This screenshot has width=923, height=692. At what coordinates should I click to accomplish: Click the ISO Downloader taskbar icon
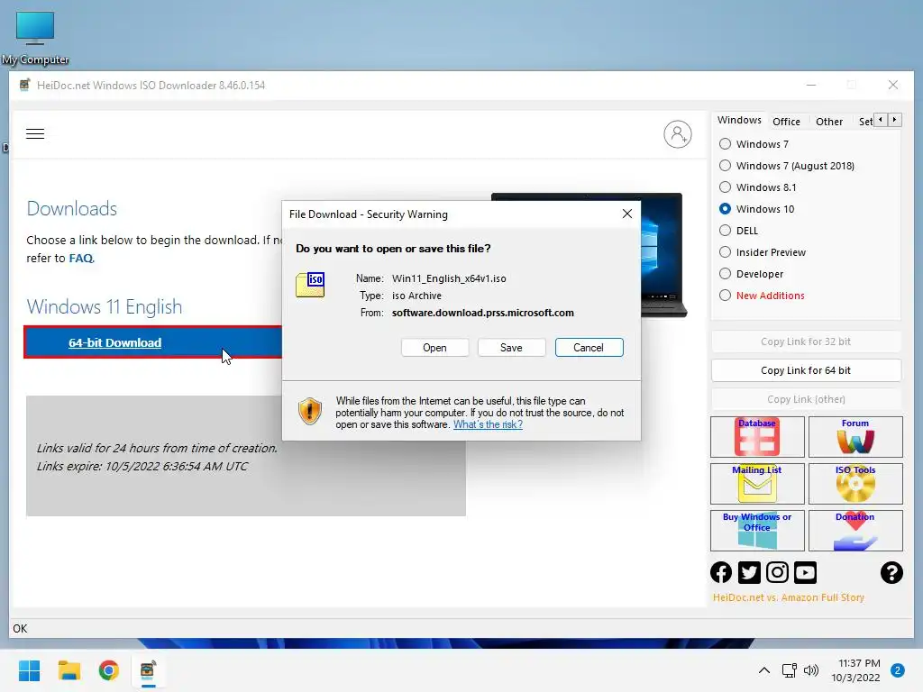148,670
